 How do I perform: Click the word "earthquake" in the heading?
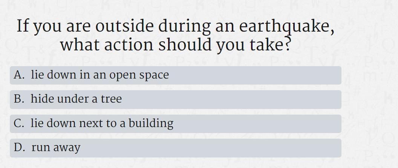pyautogui.click(x=284, y=26)
